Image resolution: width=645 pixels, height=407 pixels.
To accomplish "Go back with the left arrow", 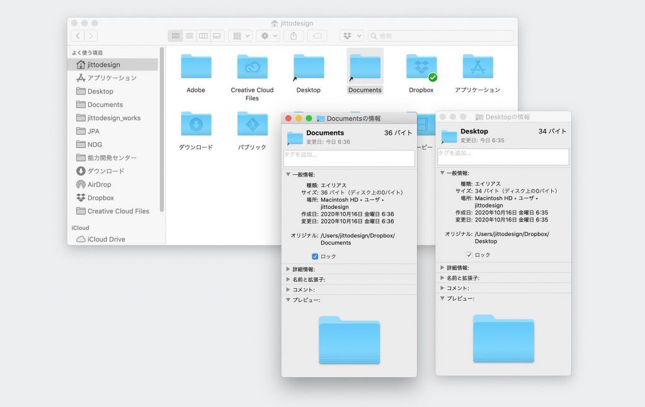I will [x=77, y=36].
